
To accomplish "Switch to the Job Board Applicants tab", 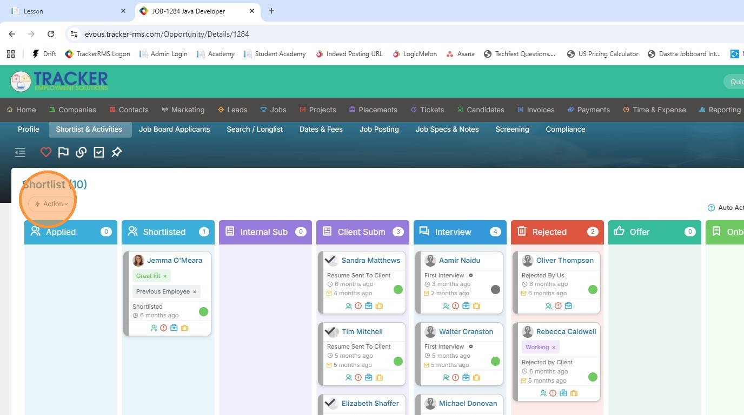I will [x=174, y=129].
